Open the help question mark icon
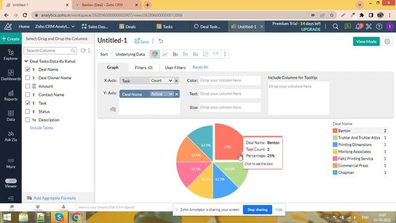This screenshot has height=223, width=396. coord(379,27)
